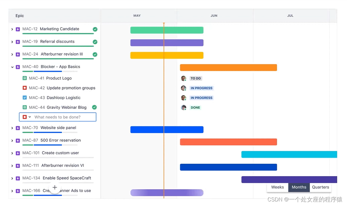This screenshot has height=205, width=347.
Task: Toggle completion badge on MAC-24 Afterburner revision III
Action: 95,54
